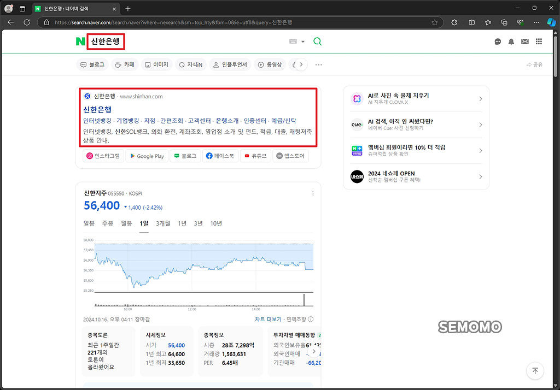Open the 신한은행 blue title link
Screen dimensions: 560x390
pos(97,110)
